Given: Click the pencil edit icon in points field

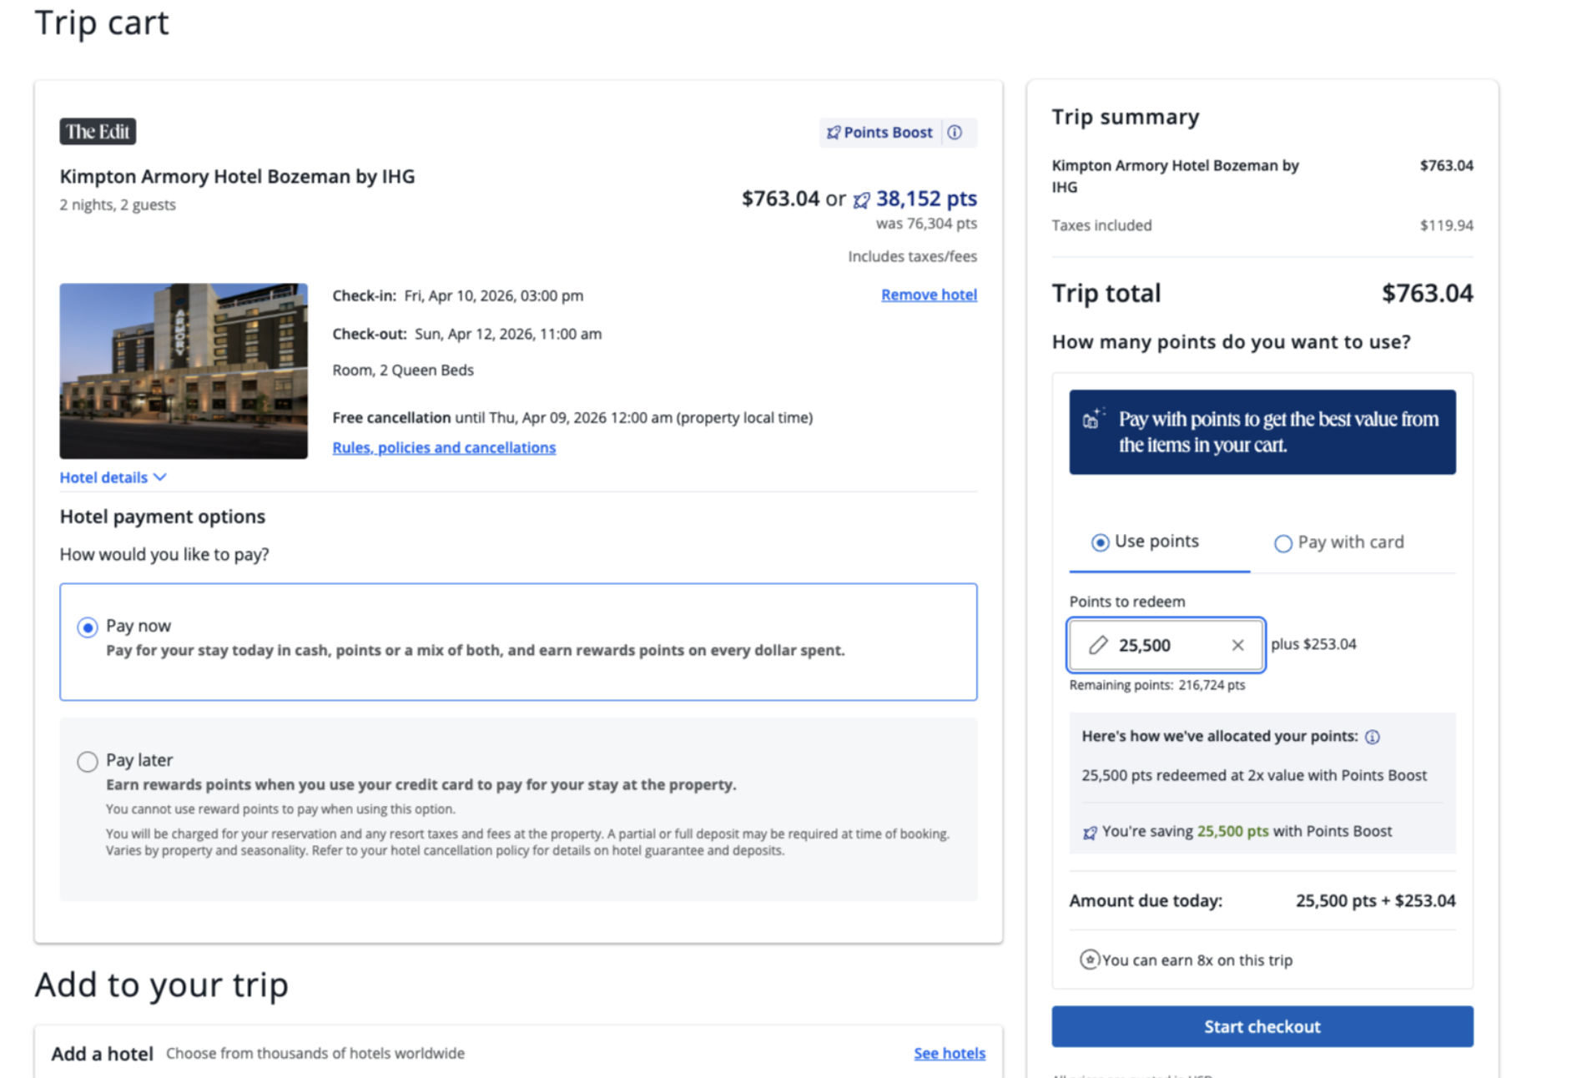Looking at the screenshot, I should coord(1098,645).
